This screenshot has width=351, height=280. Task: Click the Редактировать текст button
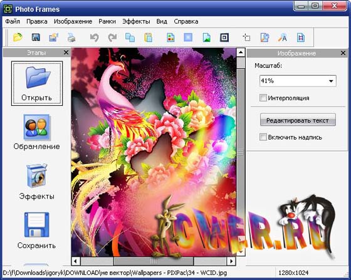[298, 120]
